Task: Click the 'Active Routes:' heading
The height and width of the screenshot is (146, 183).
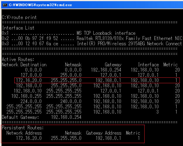Action: click(x=18, y=59)
